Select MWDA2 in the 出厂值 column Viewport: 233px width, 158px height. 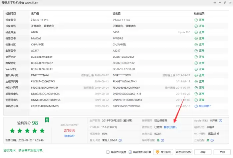pyautogui.click(x=36, y=39)
